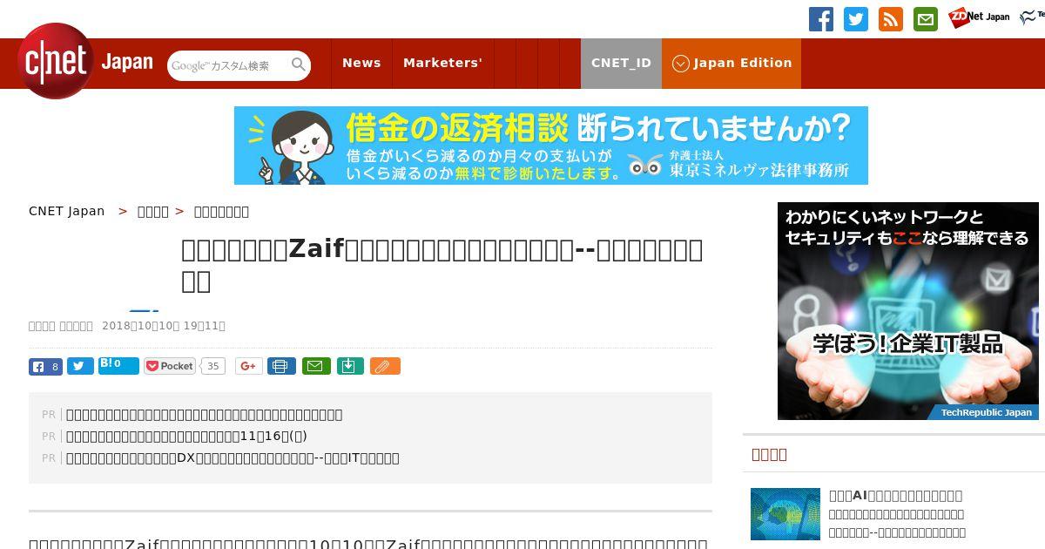Open the Marketers' menu
This screenshot has width=1045, height=549.
[x=442, y=63]
